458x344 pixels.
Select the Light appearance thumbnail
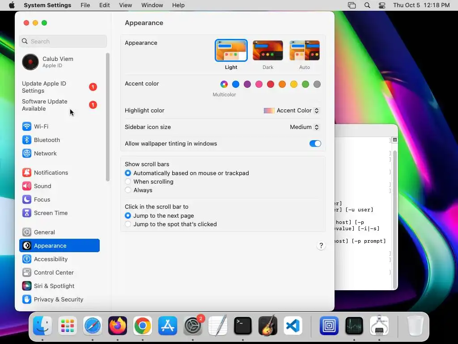(231, 50)
